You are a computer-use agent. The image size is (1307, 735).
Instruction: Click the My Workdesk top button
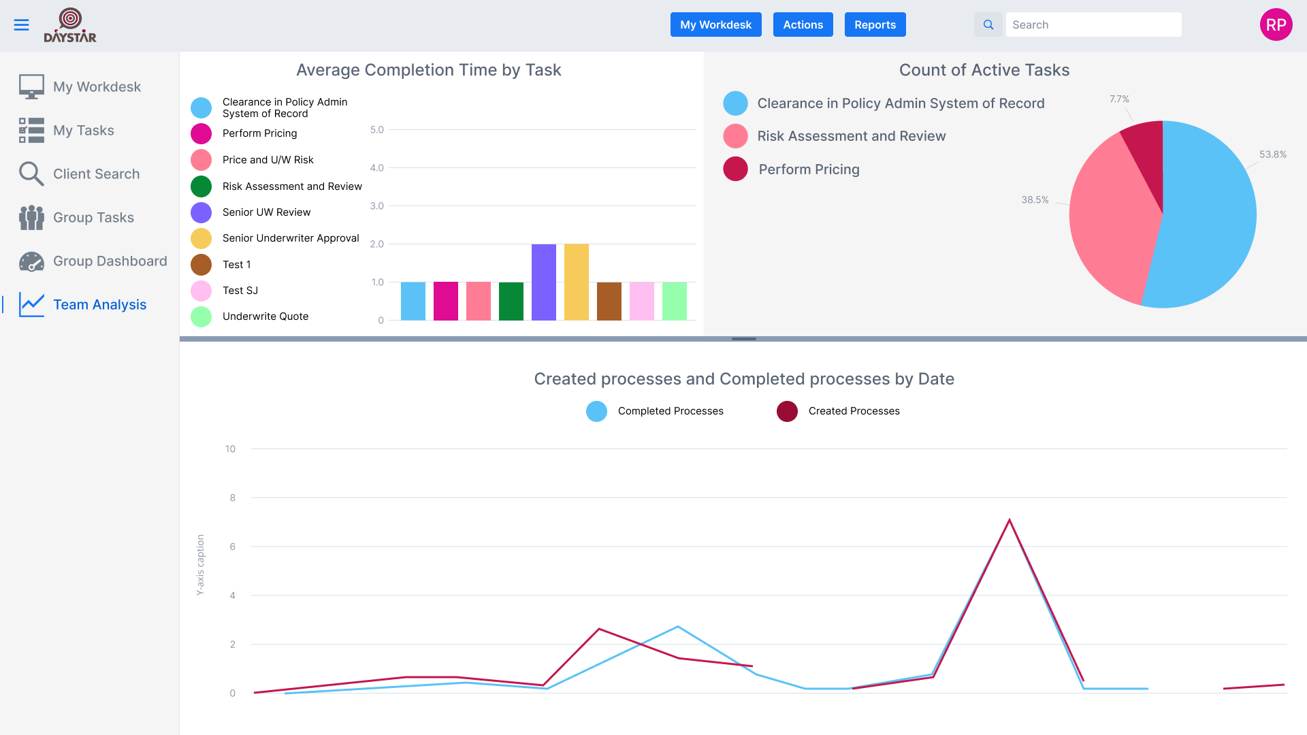[715, 24]
